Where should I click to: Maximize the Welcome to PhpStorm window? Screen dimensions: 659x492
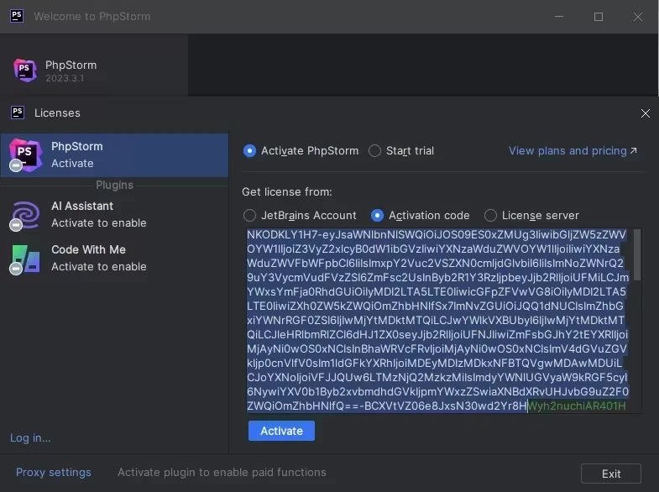599,16
